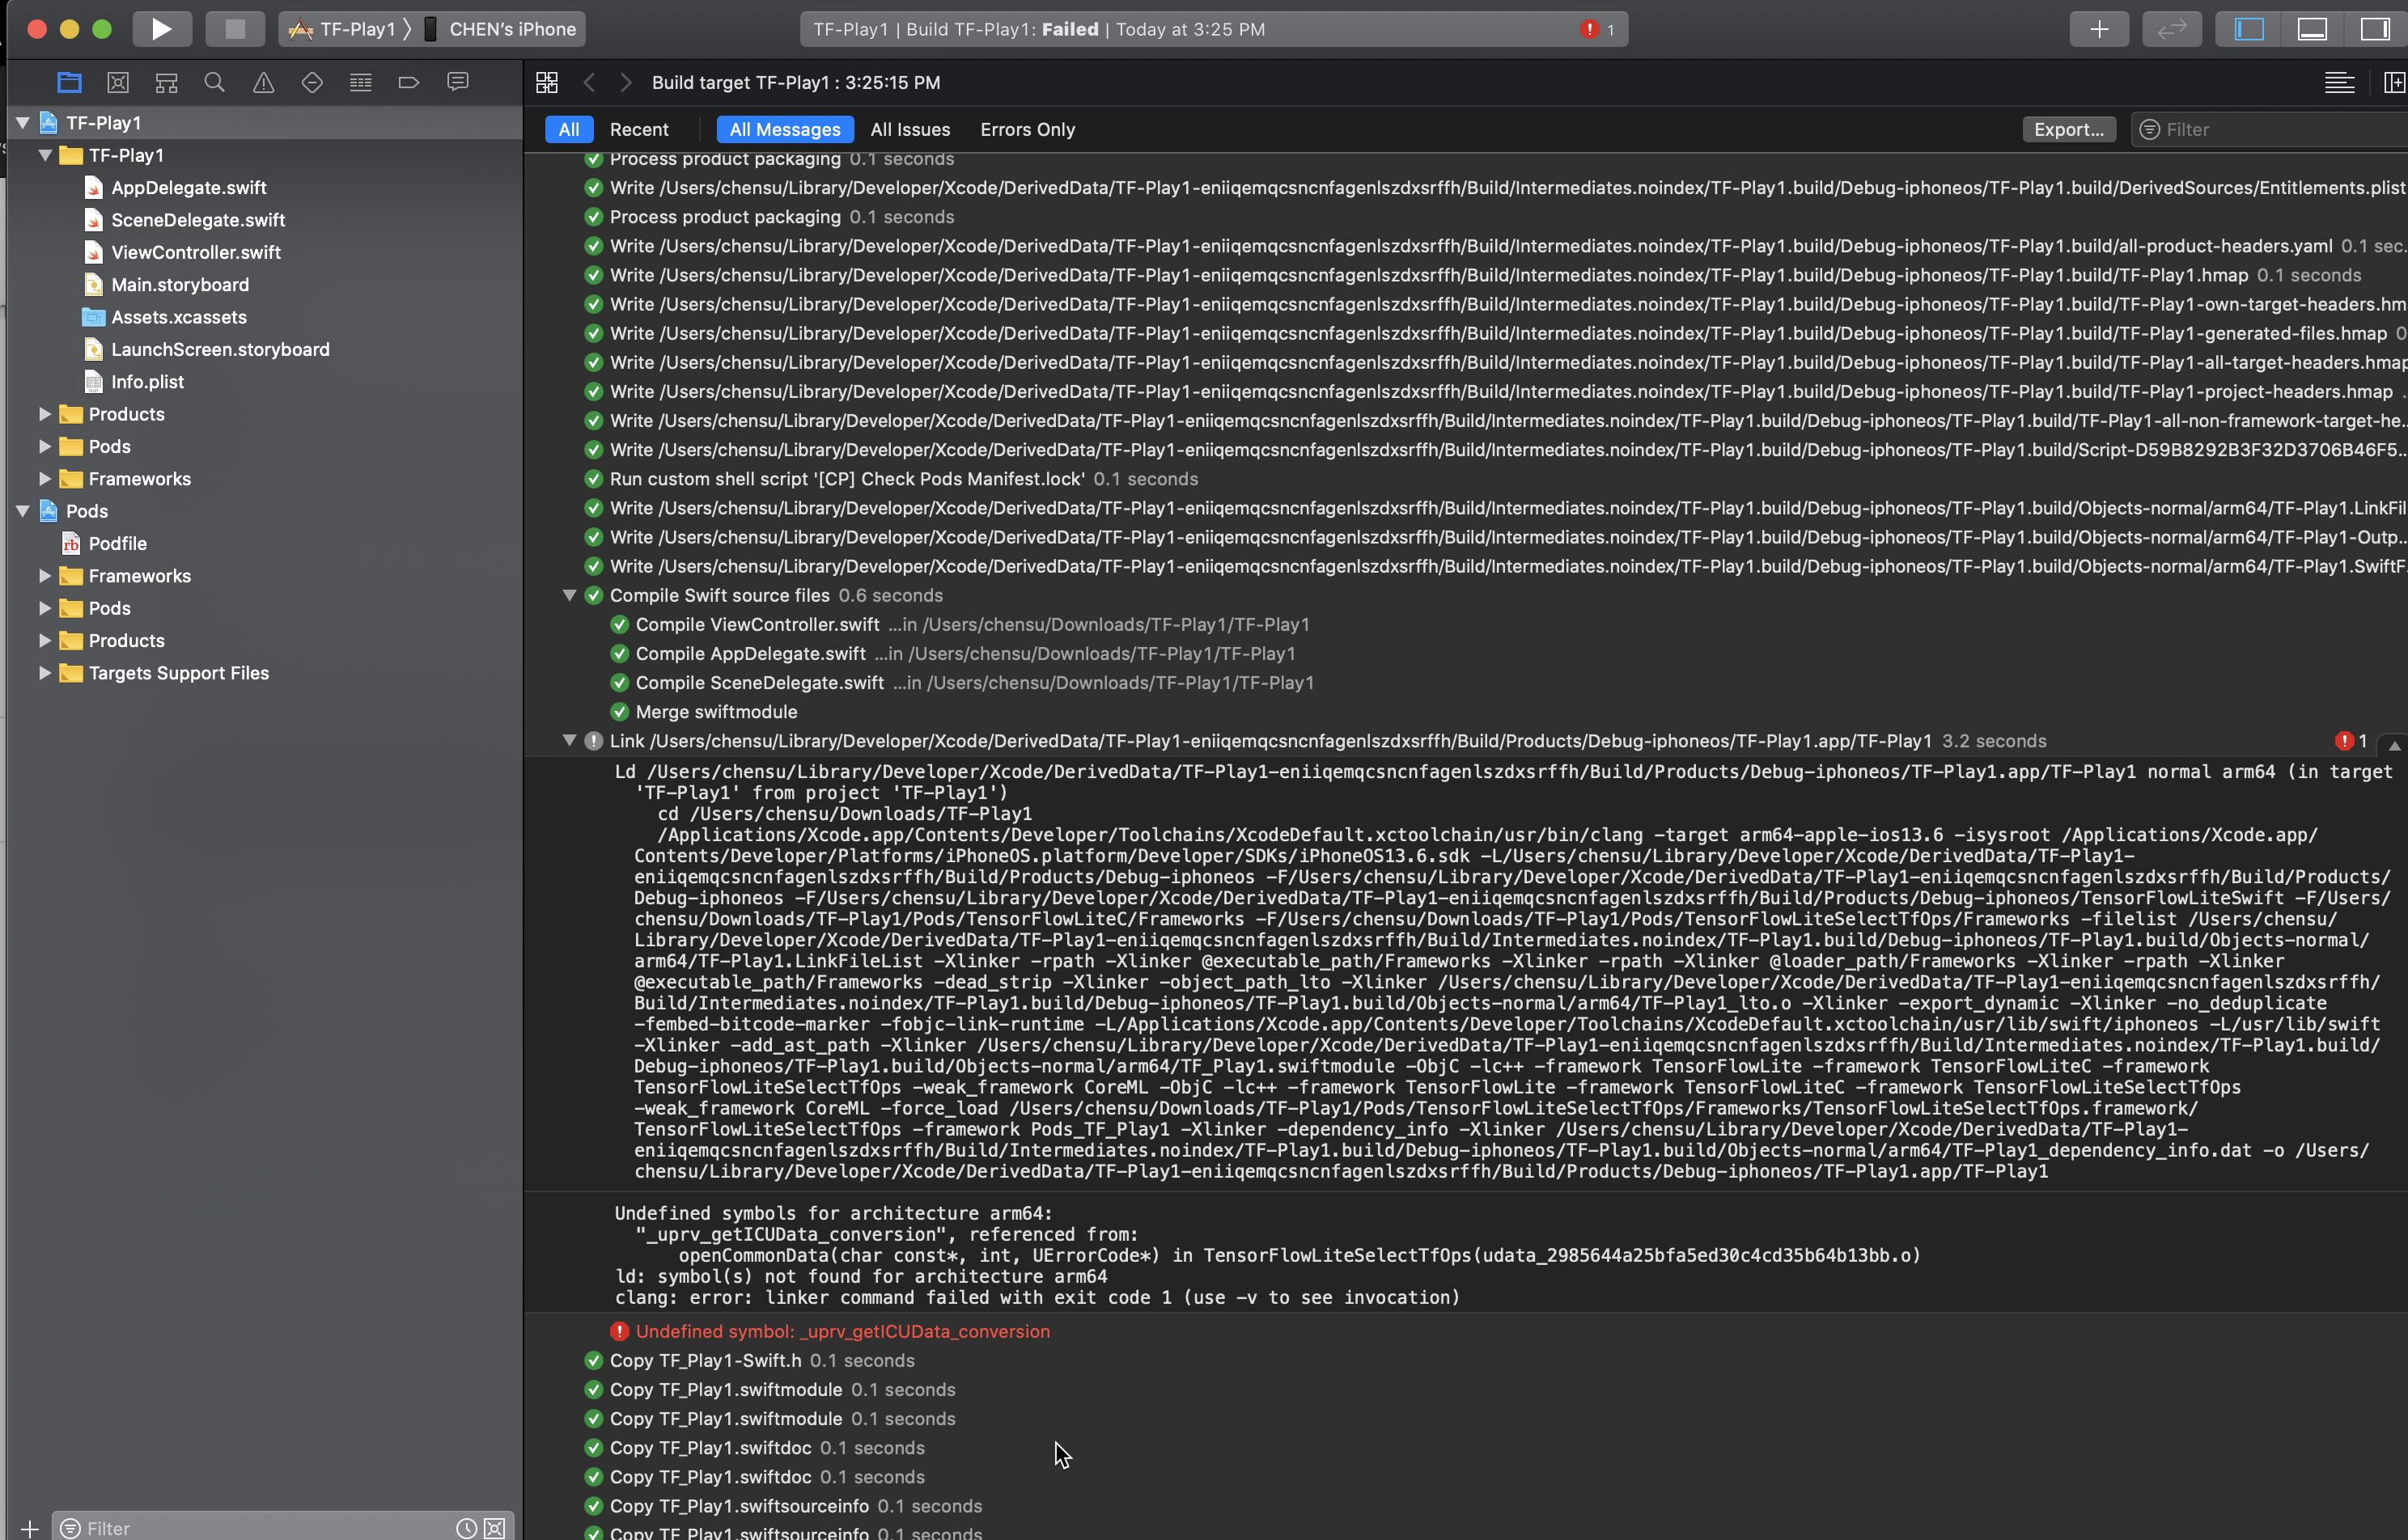Toggle the Inspectors right panel
2408x1540 pixels.
[x=2375, y=29]
